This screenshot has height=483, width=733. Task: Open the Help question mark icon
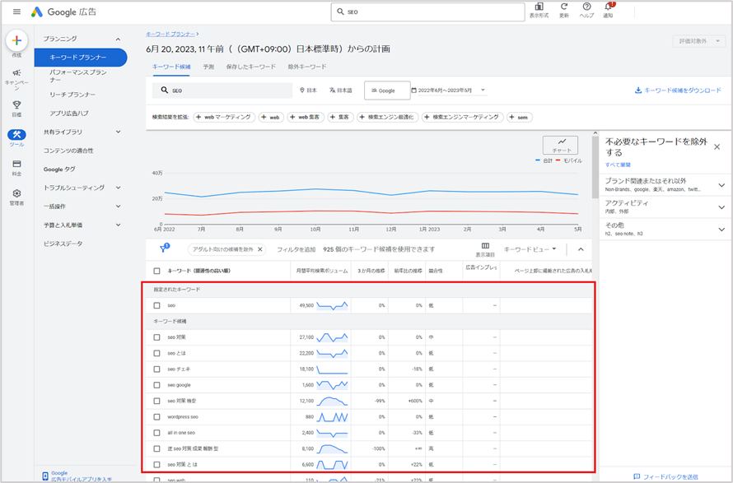coord(586,7)
